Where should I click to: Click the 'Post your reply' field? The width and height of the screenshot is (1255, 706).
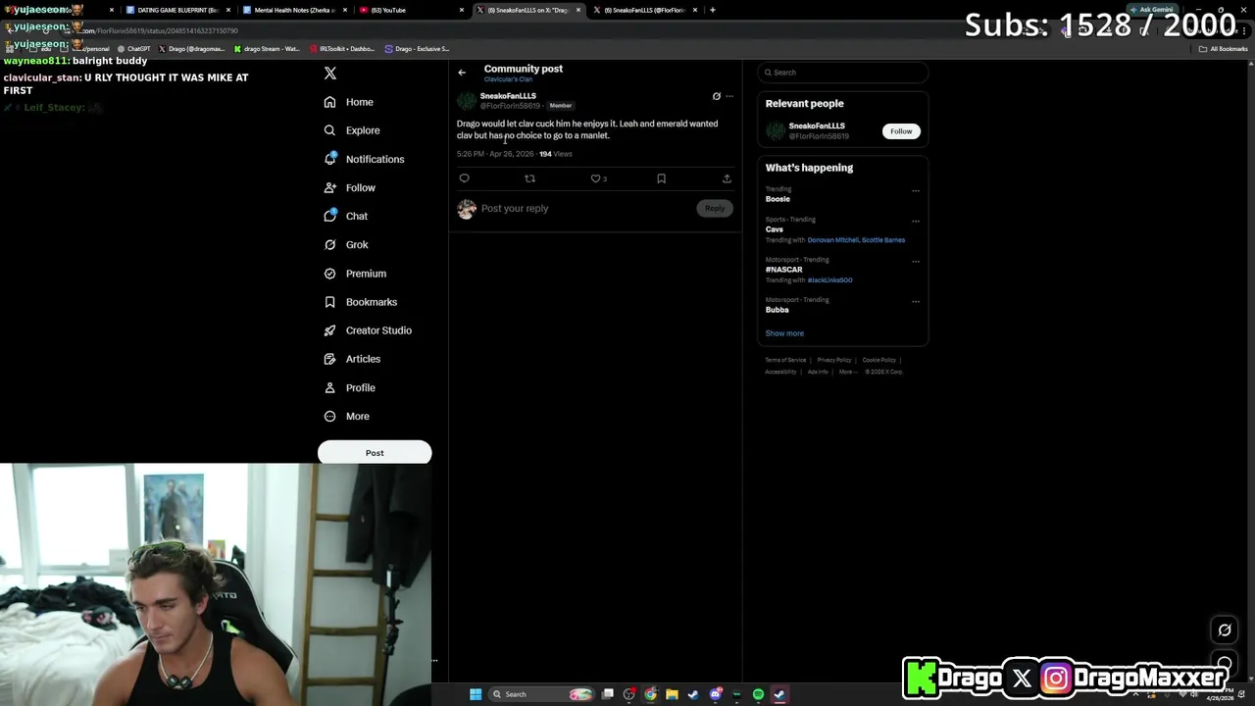tap(586, 208)
